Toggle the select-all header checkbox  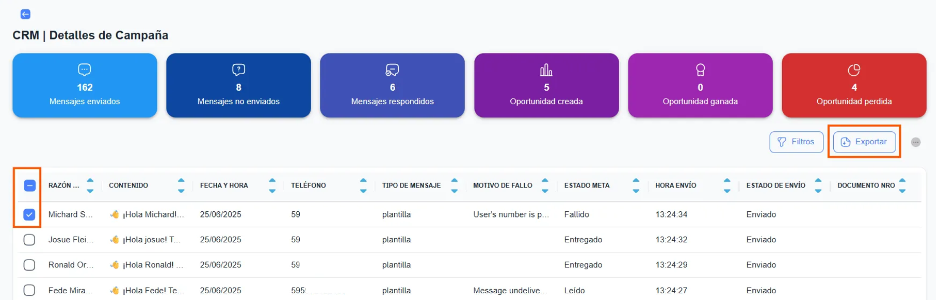coord(30,185)
